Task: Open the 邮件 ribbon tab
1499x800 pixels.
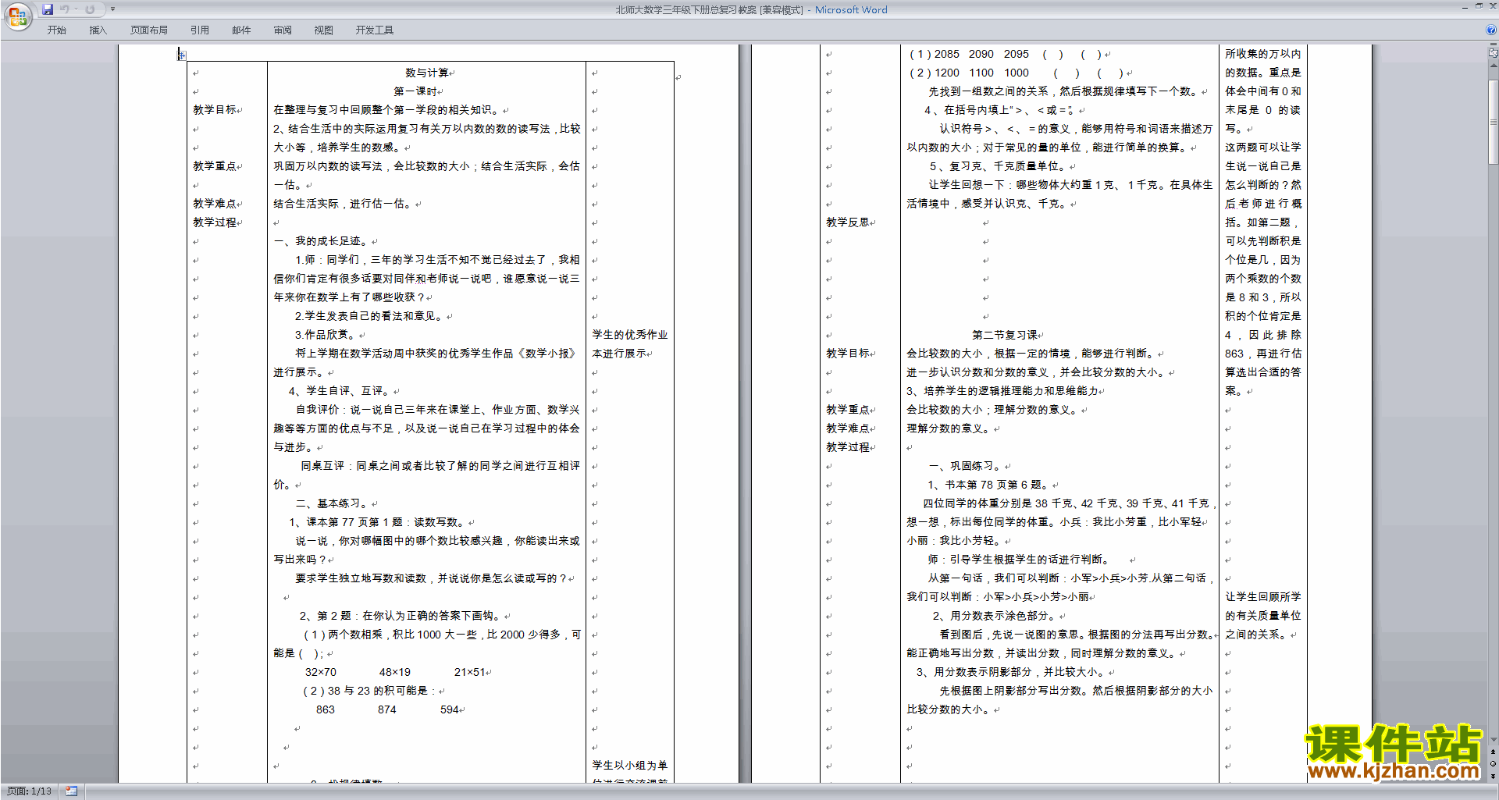Action: (241, 30)
